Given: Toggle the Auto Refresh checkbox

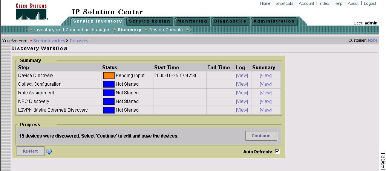Looking at the screenshot, I should tap(277, 151).
